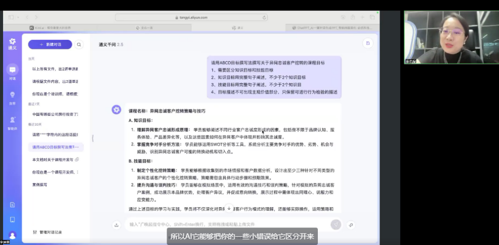
Task: Click document icon top right of chat
Action: click(368, 43)
